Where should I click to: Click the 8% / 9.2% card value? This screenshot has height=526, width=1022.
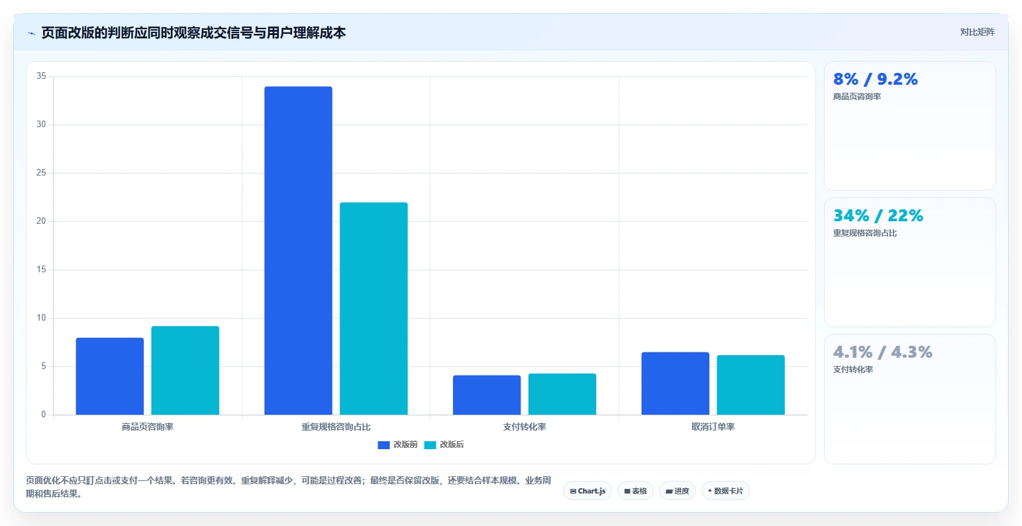point(876,79)
